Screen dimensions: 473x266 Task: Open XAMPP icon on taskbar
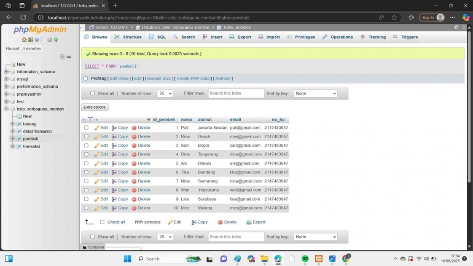(319, 259)
